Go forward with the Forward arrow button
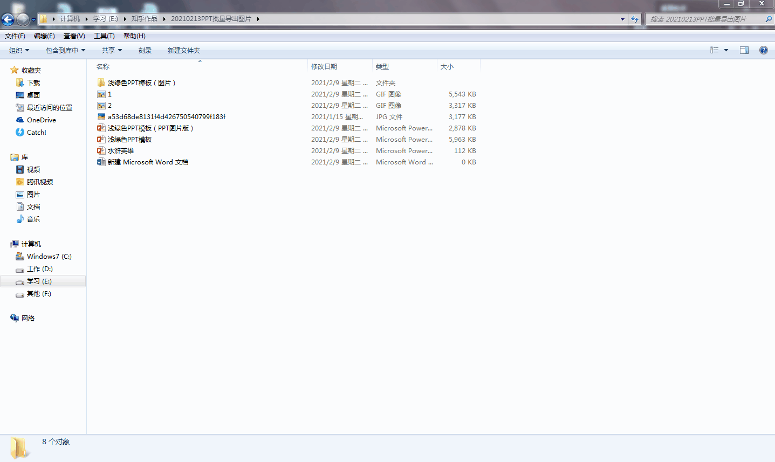The width and height of the screenshot is (775, 462). coord(23,19)
